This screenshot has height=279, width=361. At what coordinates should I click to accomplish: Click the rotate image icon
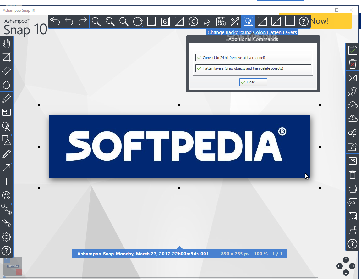click(138, 21)
